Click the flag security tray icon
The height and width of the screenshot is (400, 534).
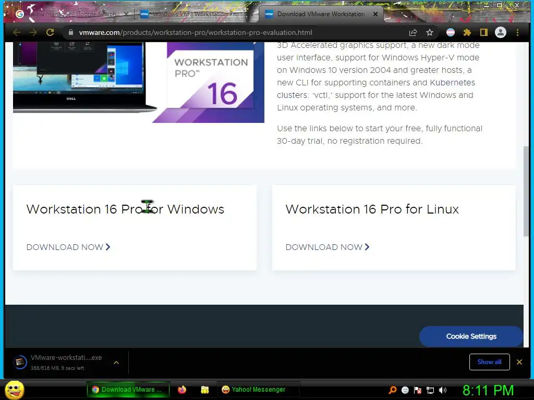pos(418,390)
